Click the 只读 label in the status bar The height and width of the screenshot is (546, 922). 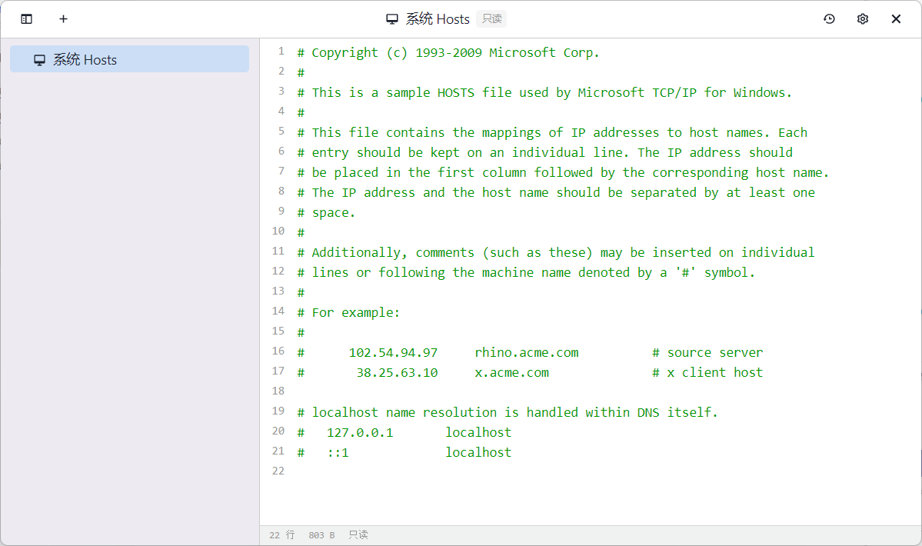[358, 534]
